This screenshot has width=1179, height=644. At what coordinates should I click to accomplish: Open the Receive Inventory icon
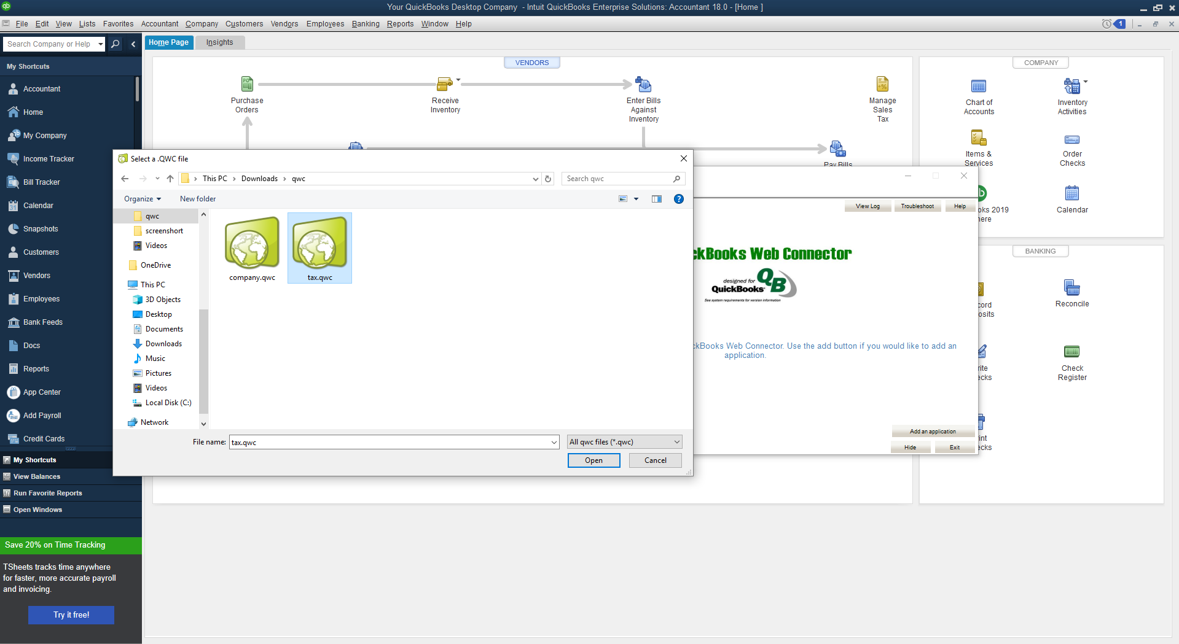coord(444,84)
